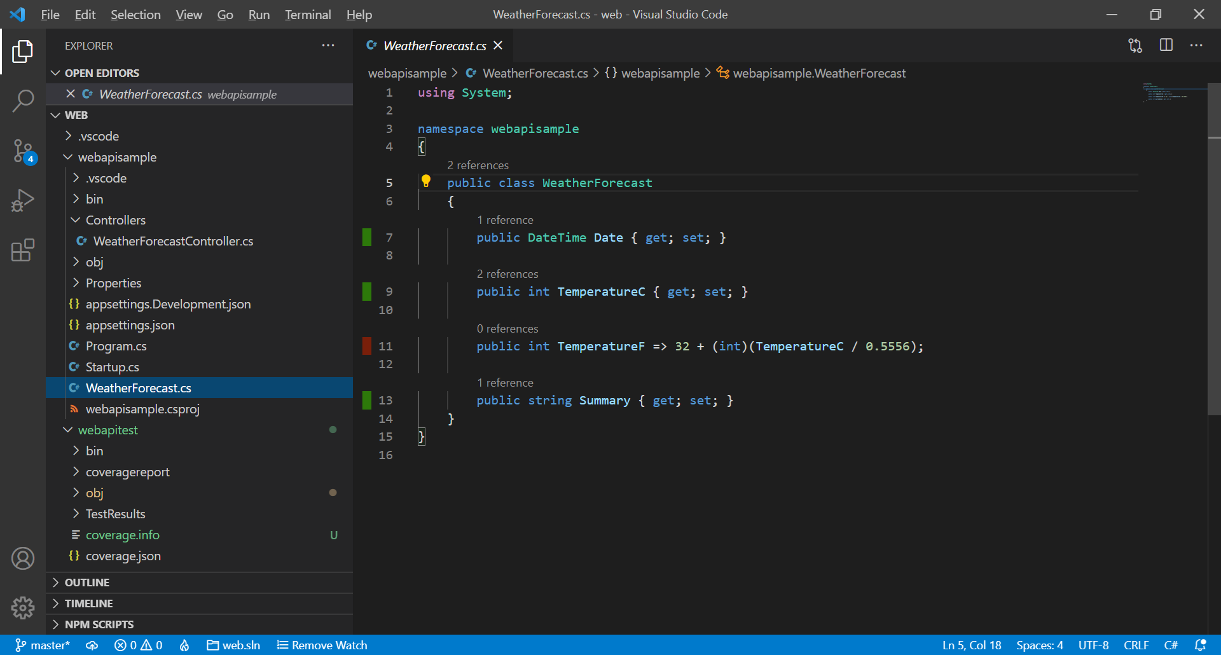Open the Help menu

click(359, 14)
